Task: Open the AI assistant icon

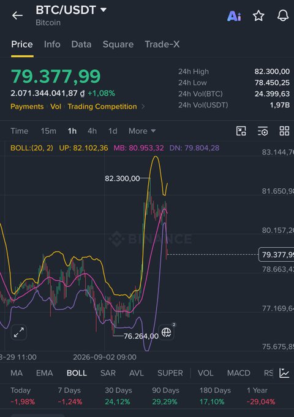Action: click(234, 16)
